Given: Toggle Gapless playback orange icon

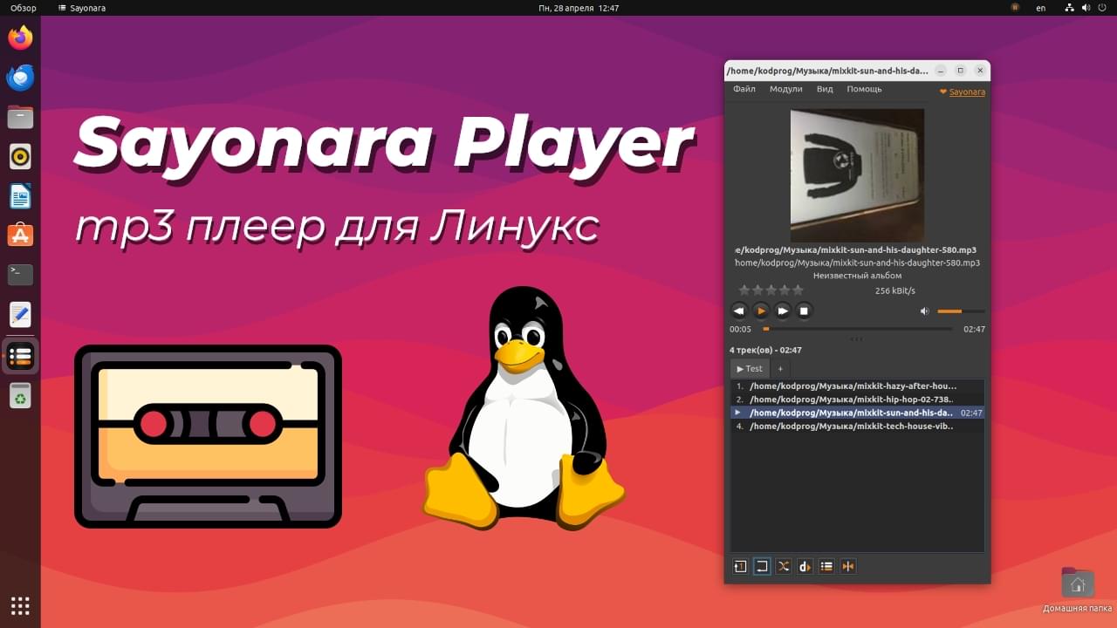Looking at the screenshot, I should click(847, 566).
